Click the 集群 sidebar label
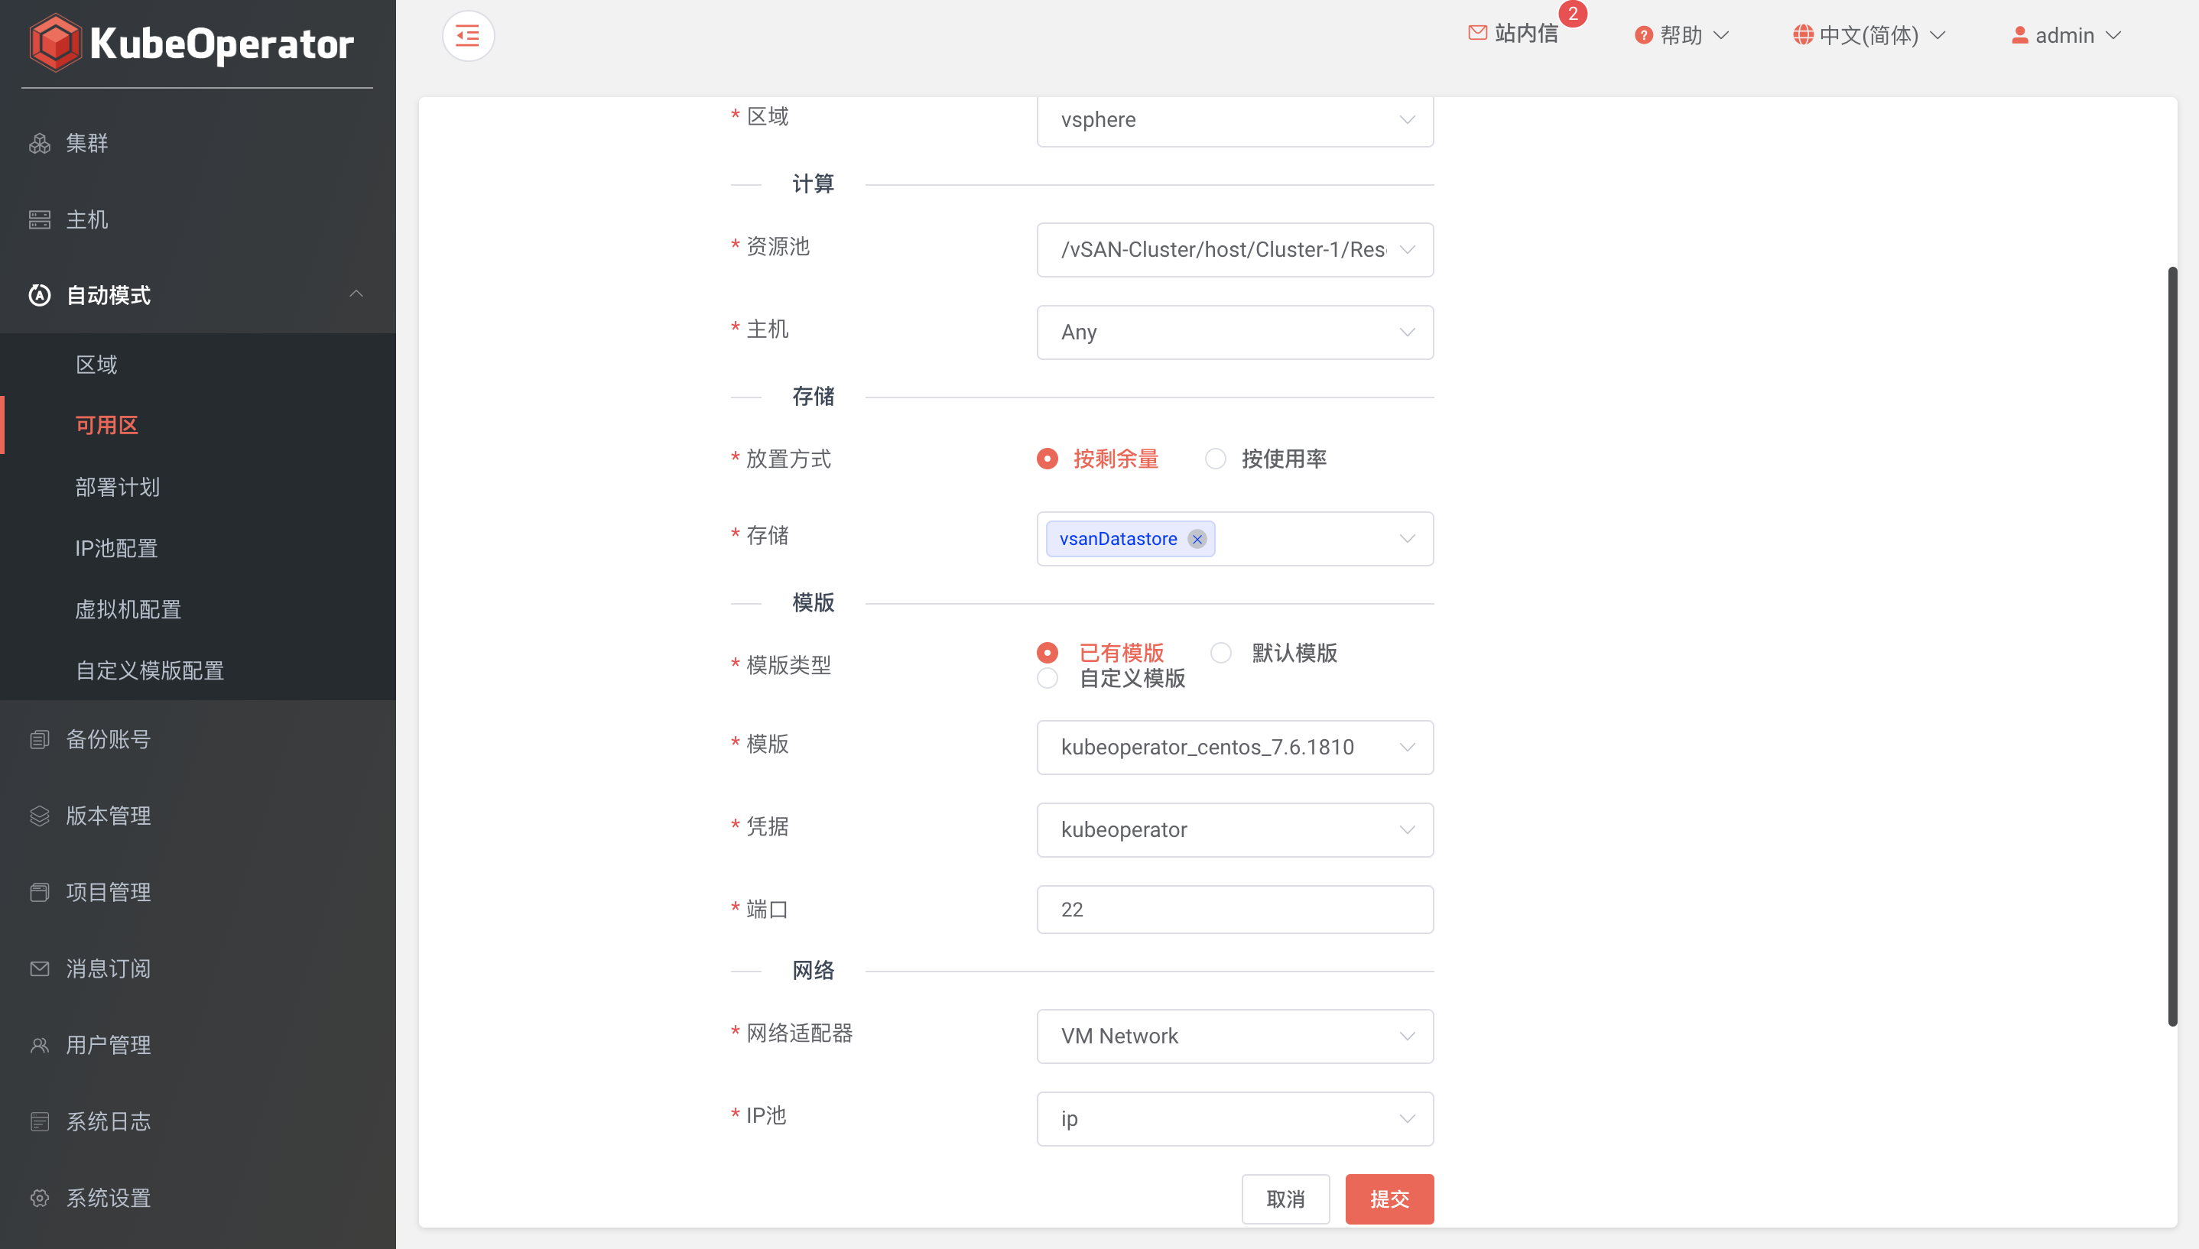The width and height of the screenshot is (2199, 1249). click(x=87, y=143)
